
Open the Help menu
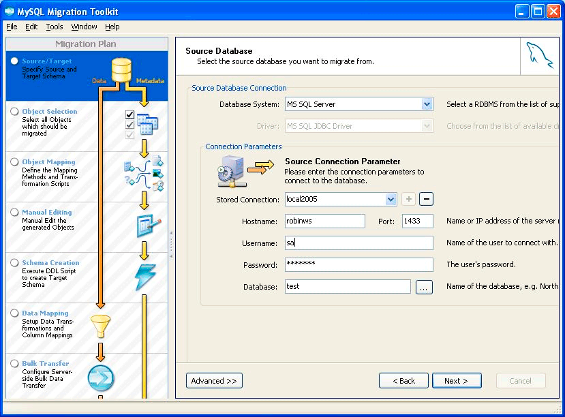(x=112, y=27)
